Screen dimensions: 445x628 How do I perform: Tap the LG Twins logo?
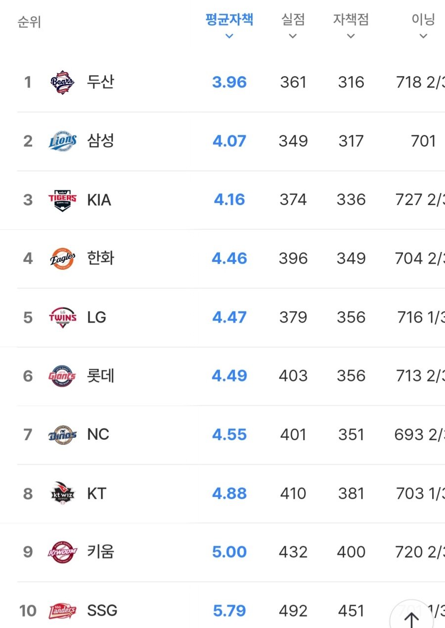[x=63, y=317]
